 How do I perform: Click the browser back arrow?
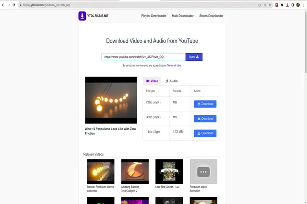click(x=3, y=5)
